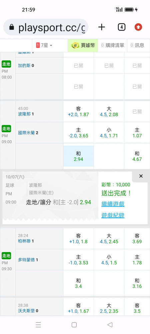Select 客 +2.0, 1.87 odds for 波隆那
150x334 pixels.
pos(78,112)
